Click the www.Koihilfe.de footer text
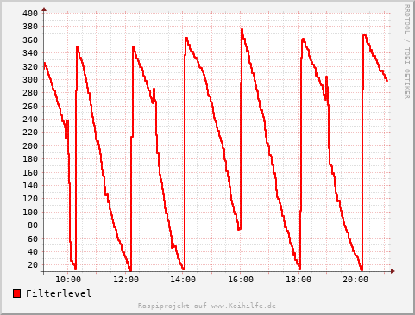This screenshot has width=415, height=315. (x=243, y=306)
